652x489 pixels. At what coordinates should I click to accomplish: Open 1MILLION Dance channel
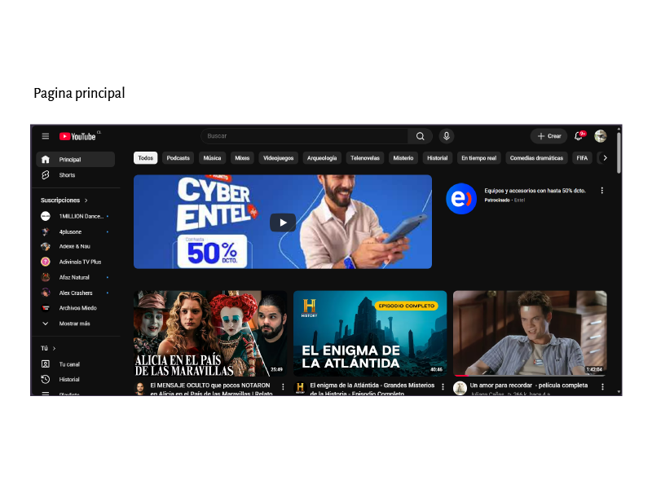[x=75, y=216]
